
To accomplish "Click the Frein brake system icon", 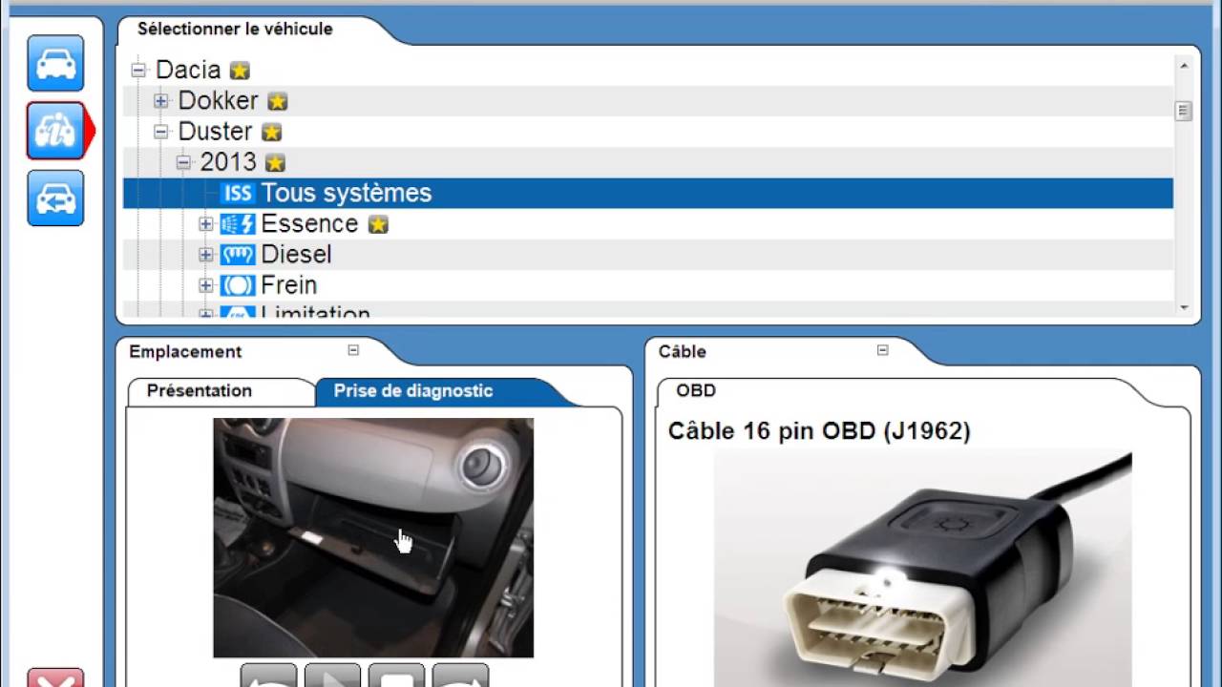I will [238, 285].
